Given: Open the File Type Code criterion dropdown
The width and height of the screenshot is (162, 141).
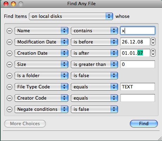Looking at the screenshot, I should tap(41, 87).
